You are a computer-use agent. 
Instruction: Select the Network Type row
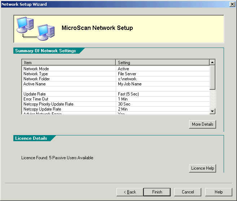(x=116, y=74)
